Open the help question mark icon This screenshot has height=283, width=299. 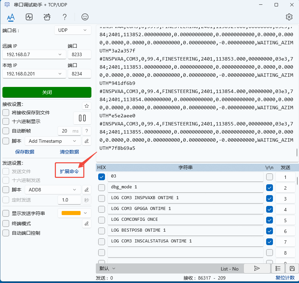[65, 17]
